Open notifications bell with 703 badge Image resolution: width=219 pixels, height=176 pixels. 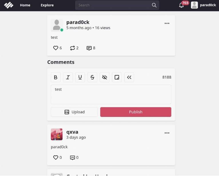pos(181,5)
